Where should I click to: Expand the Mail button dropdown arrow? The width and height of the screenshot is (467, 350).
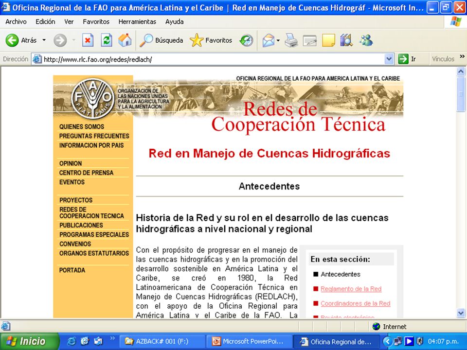(x=278, y=40)
